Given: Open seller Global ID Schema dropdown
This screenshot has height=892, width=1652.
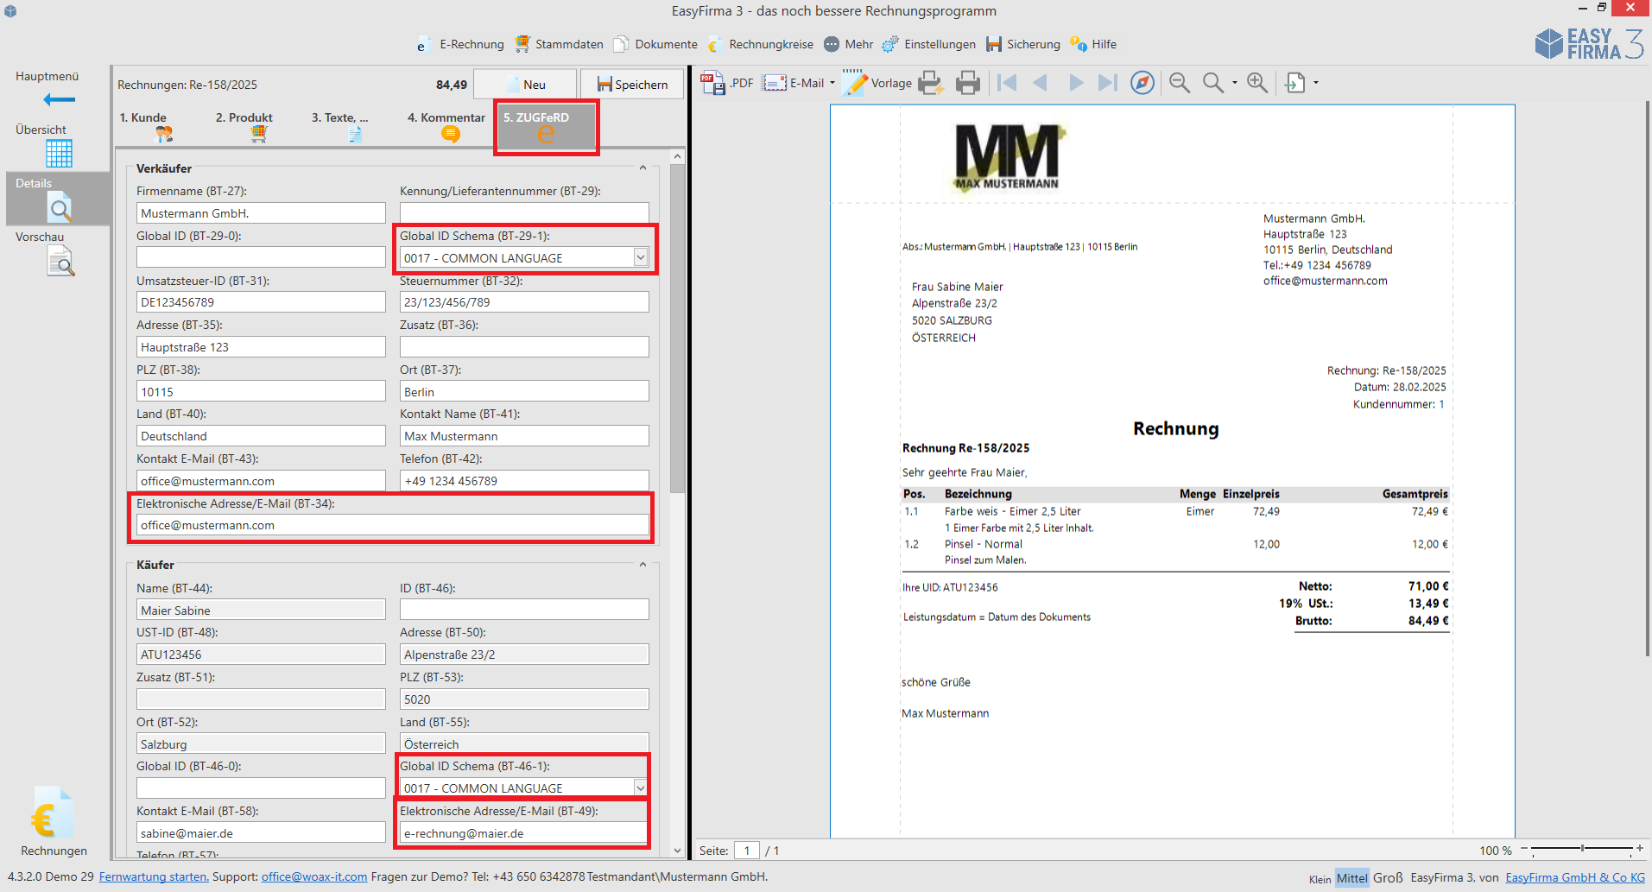Looking at the screenshot, I should (640, 257).
